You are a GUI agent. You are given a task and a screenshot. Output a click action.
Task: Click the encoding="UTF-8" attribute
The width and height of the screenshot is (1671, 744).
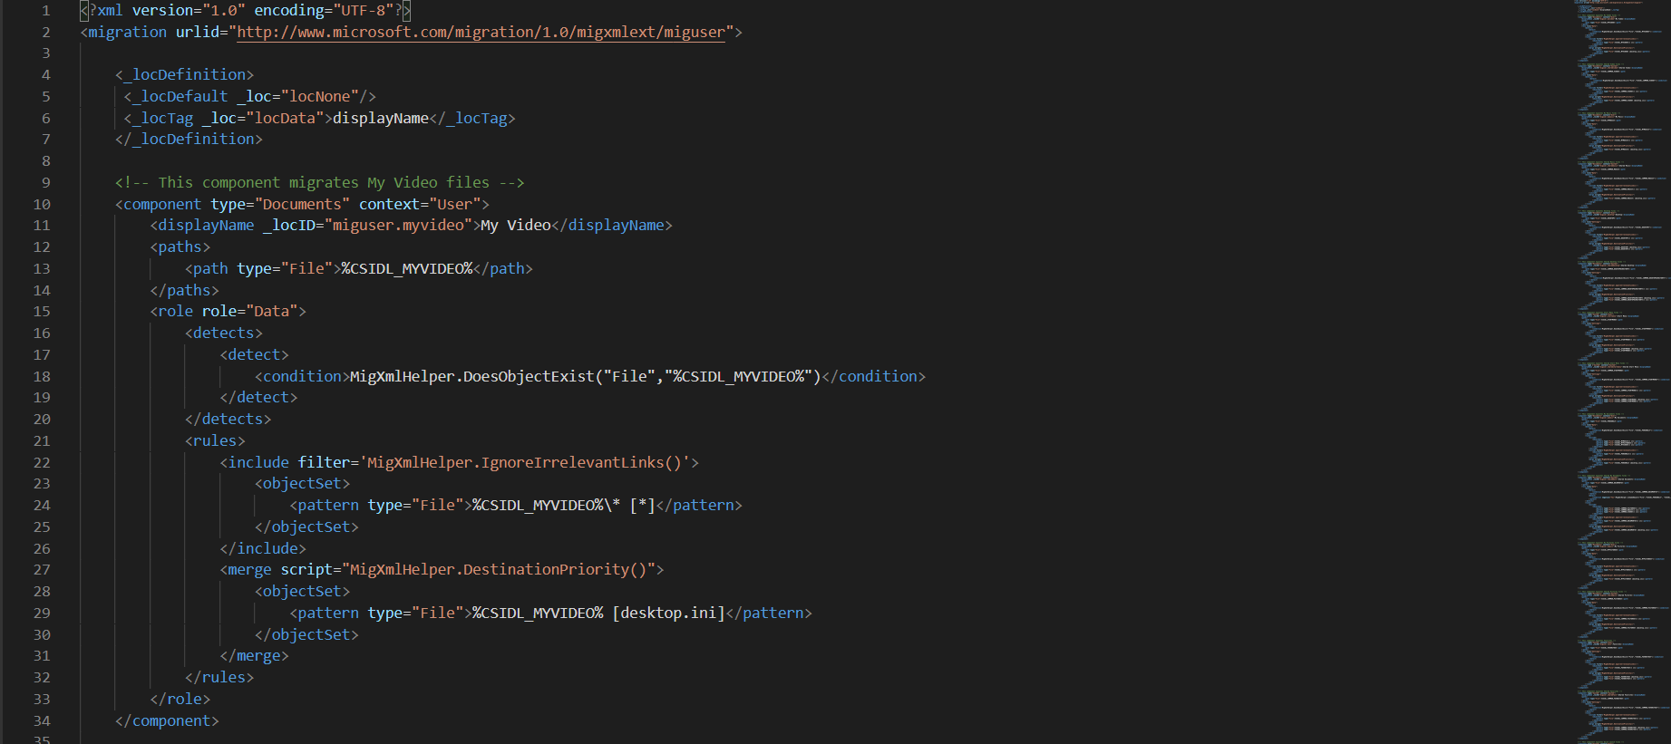323,11
